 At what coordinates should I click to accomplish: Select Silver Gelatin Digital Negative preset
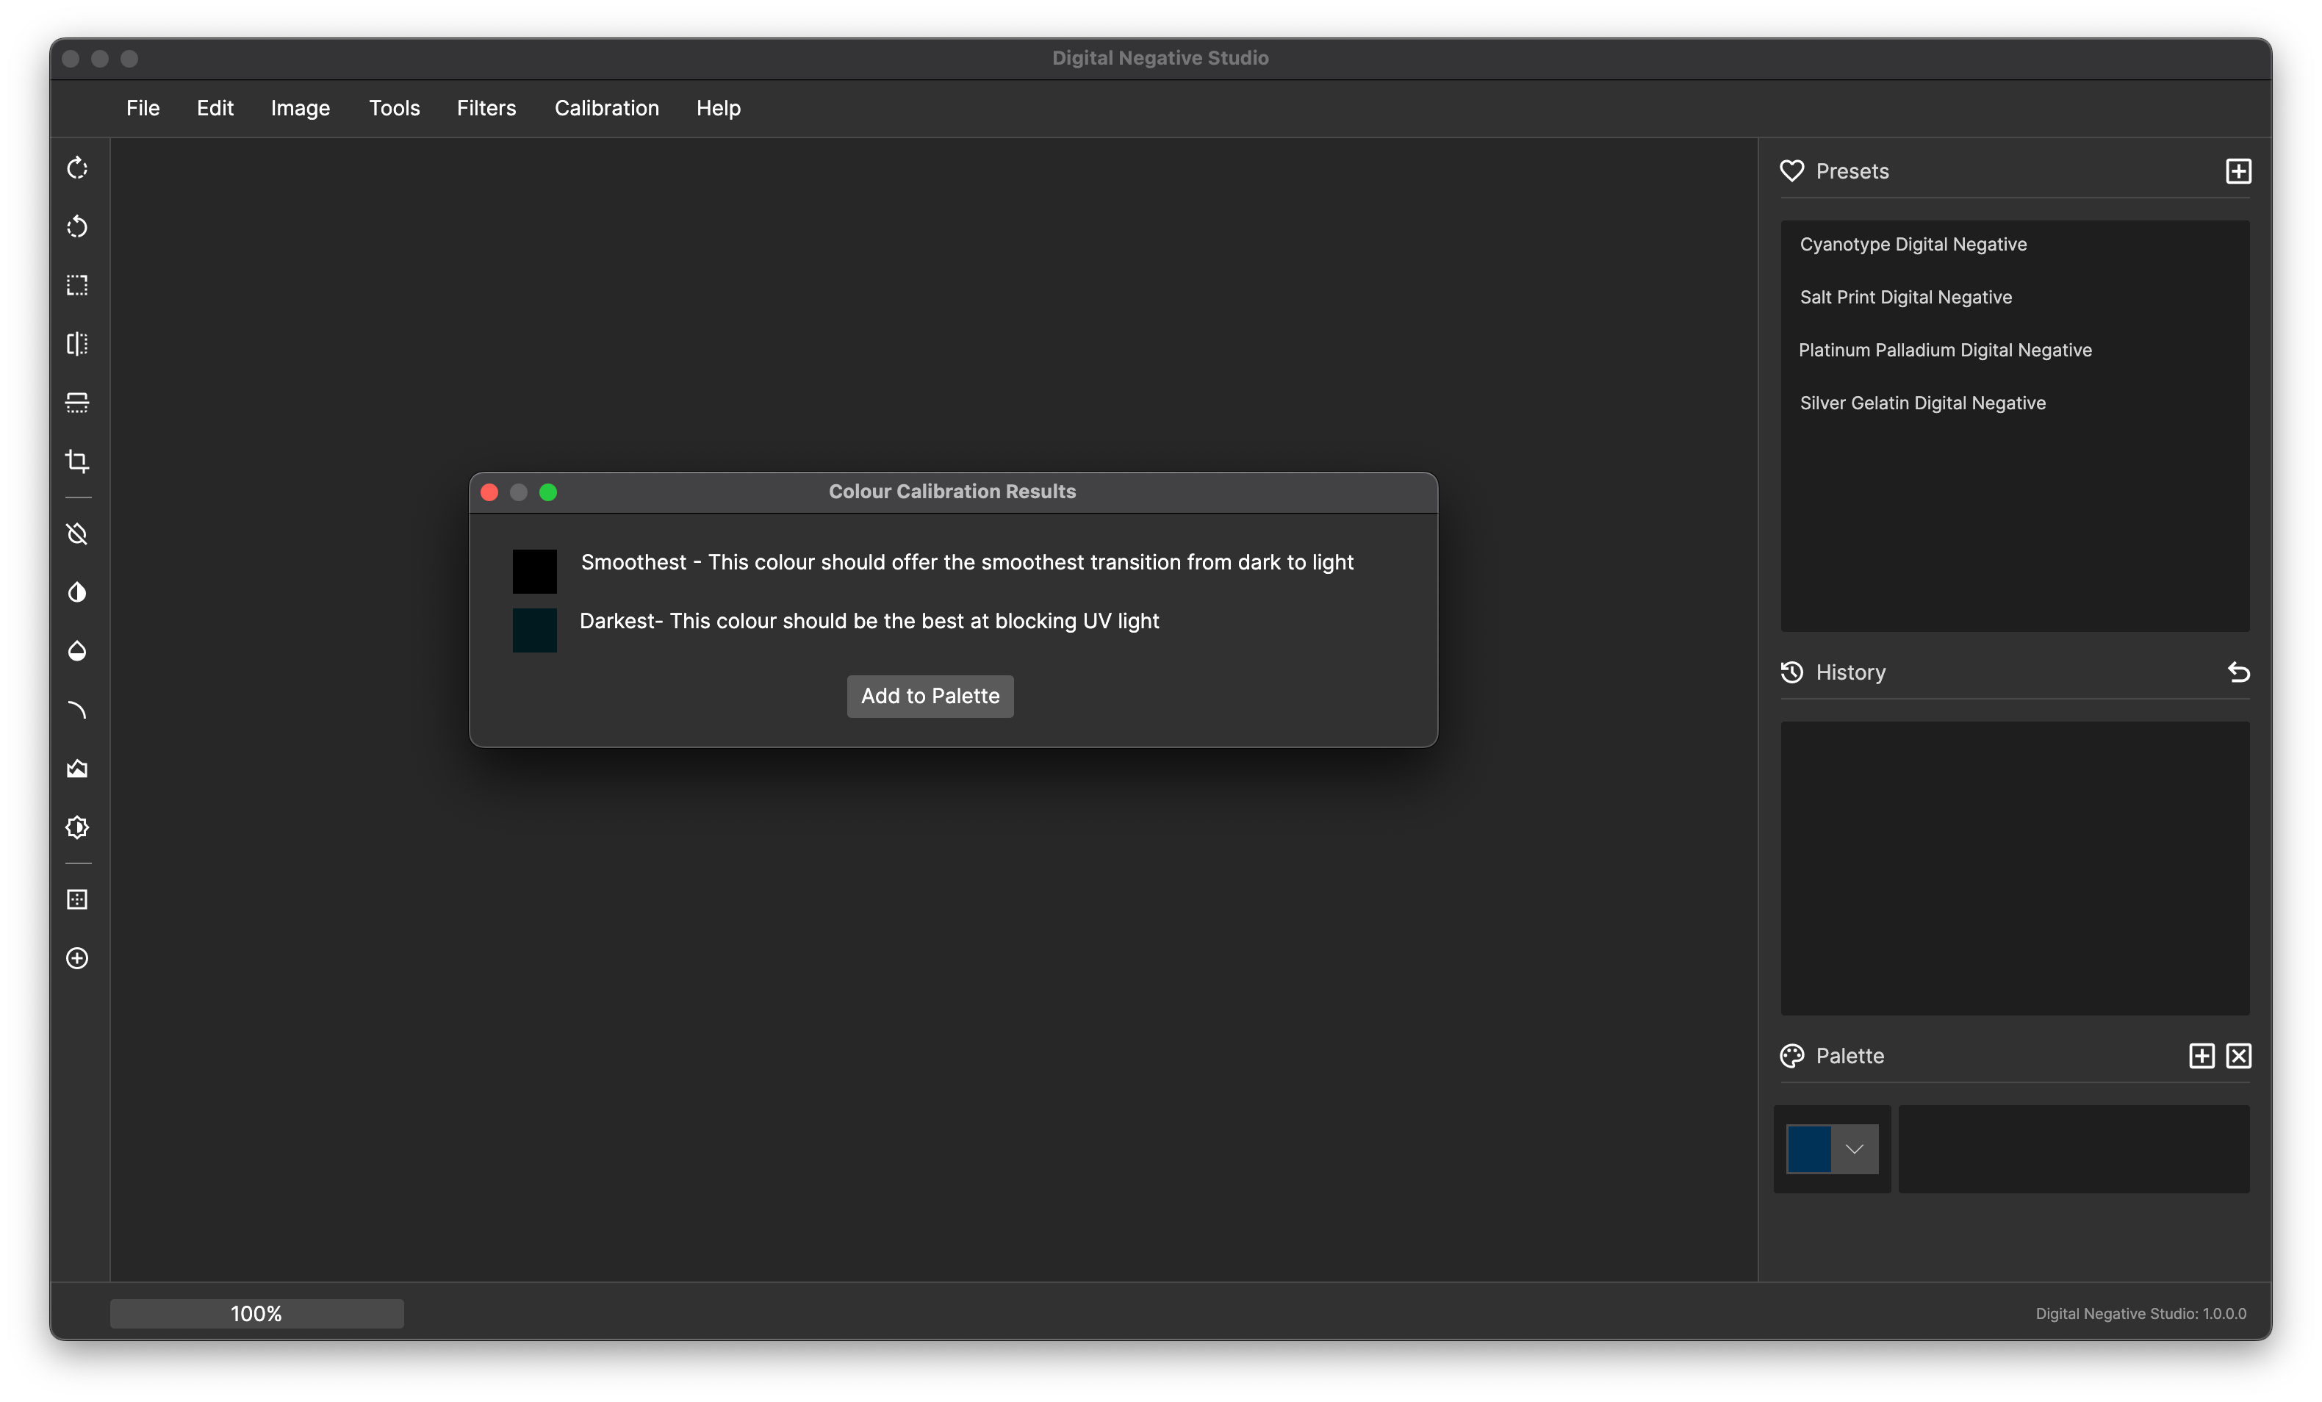click(x=1924, y=401)
